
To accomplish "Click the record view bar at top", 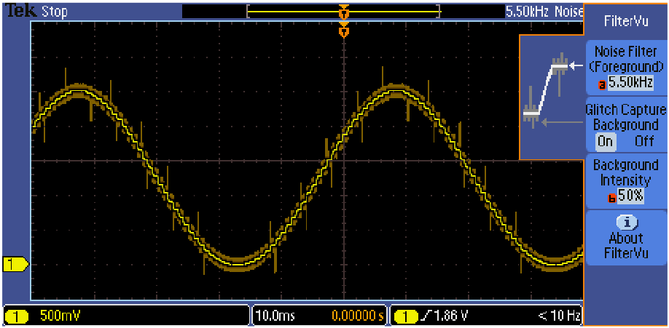I will (x=343, y=12).
